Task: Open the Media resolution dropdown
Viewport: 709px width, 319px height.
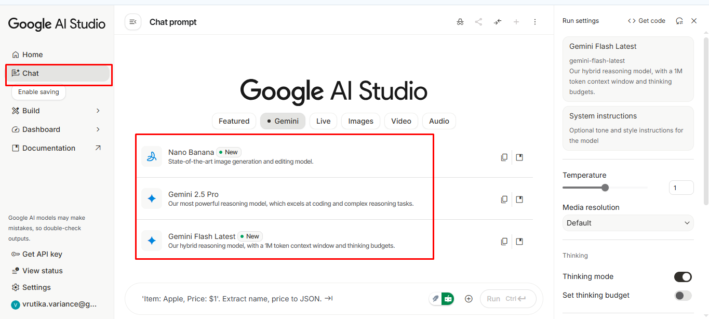Action: click(x=628, y=223)
